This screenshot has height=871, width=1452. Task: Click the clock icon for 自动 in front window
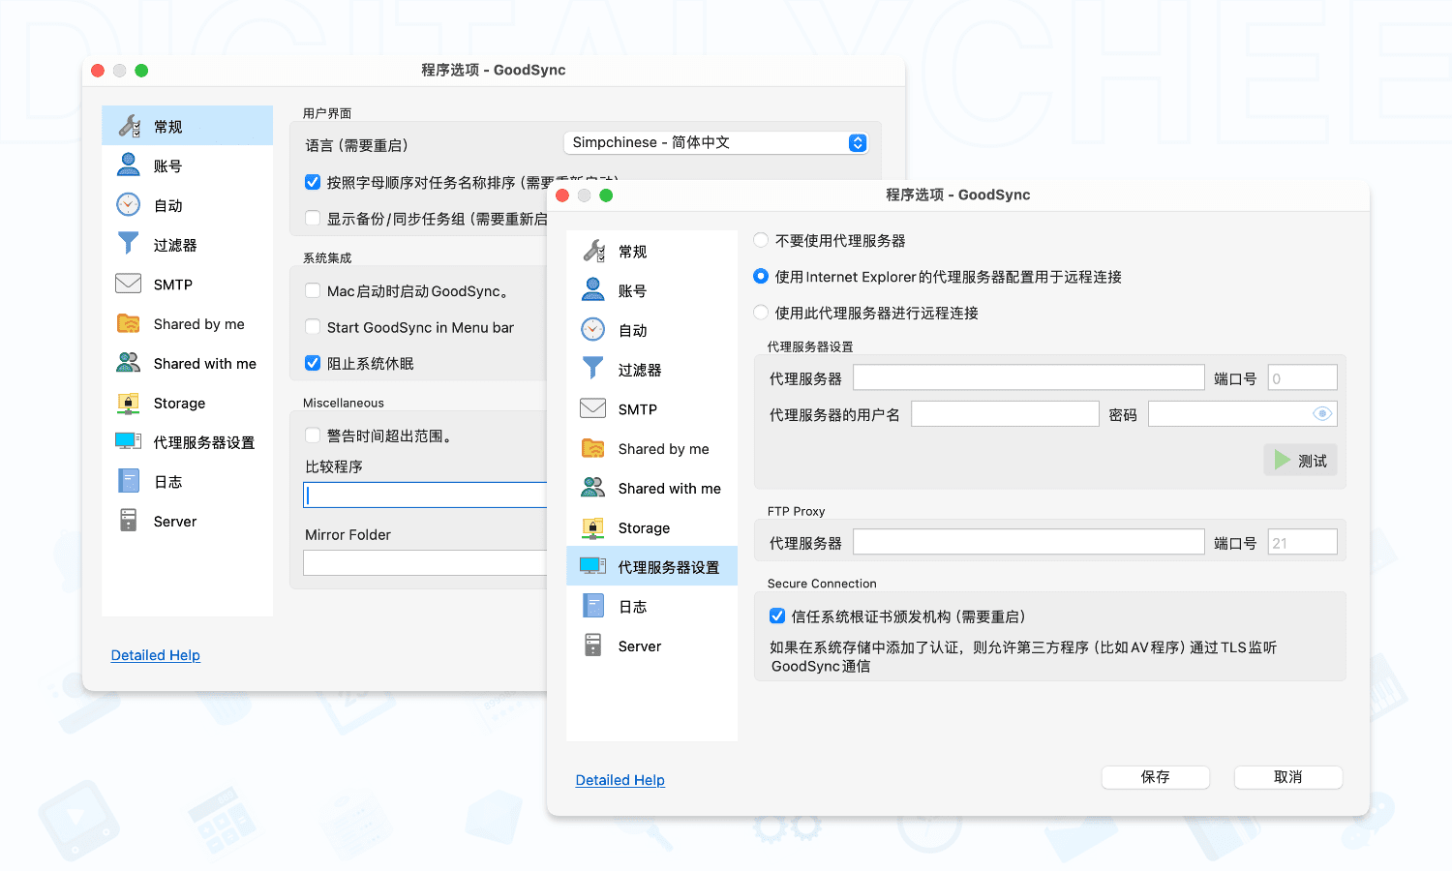pyautogui.click(x=593, y=330)
